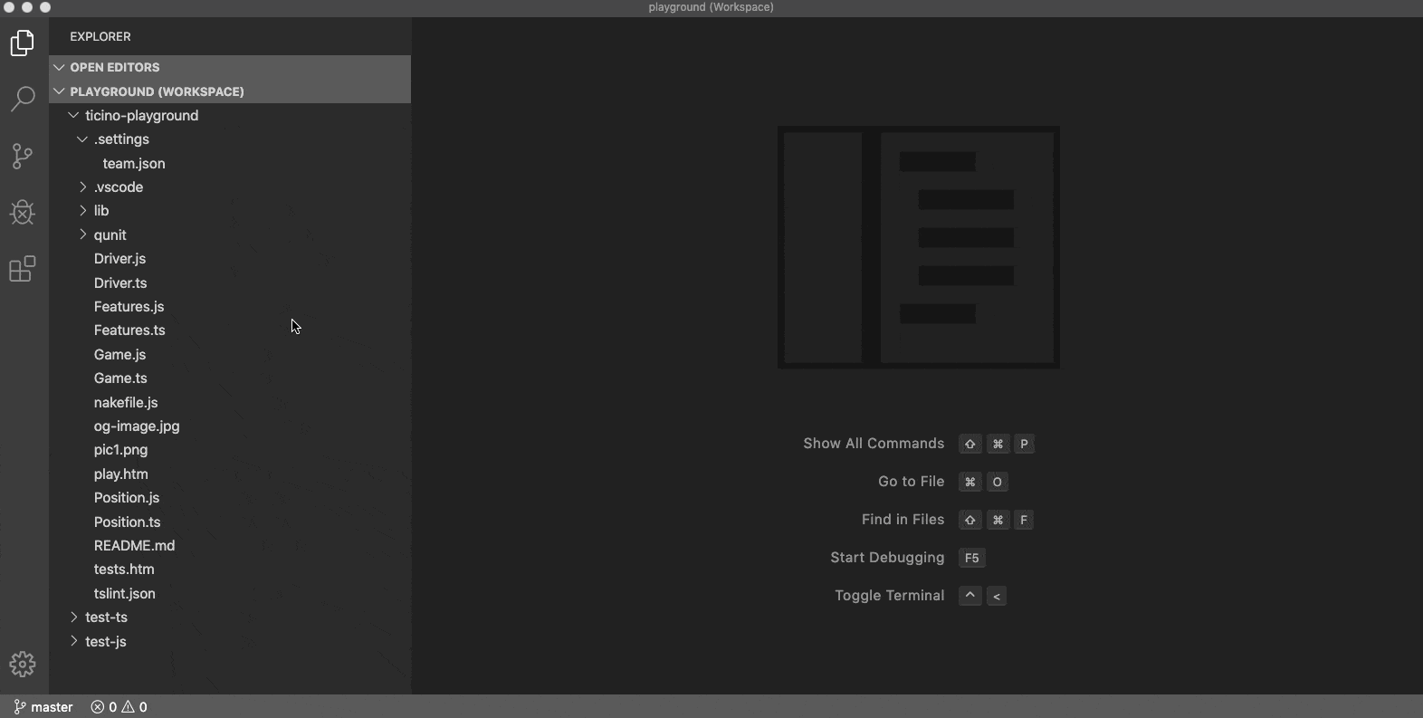Collapse the Open Editors section

114,67
